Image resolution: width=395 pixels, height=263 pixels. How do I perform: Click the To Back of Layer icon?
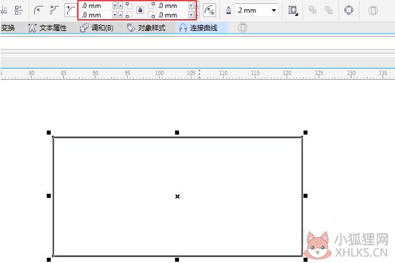pos(329,11)
